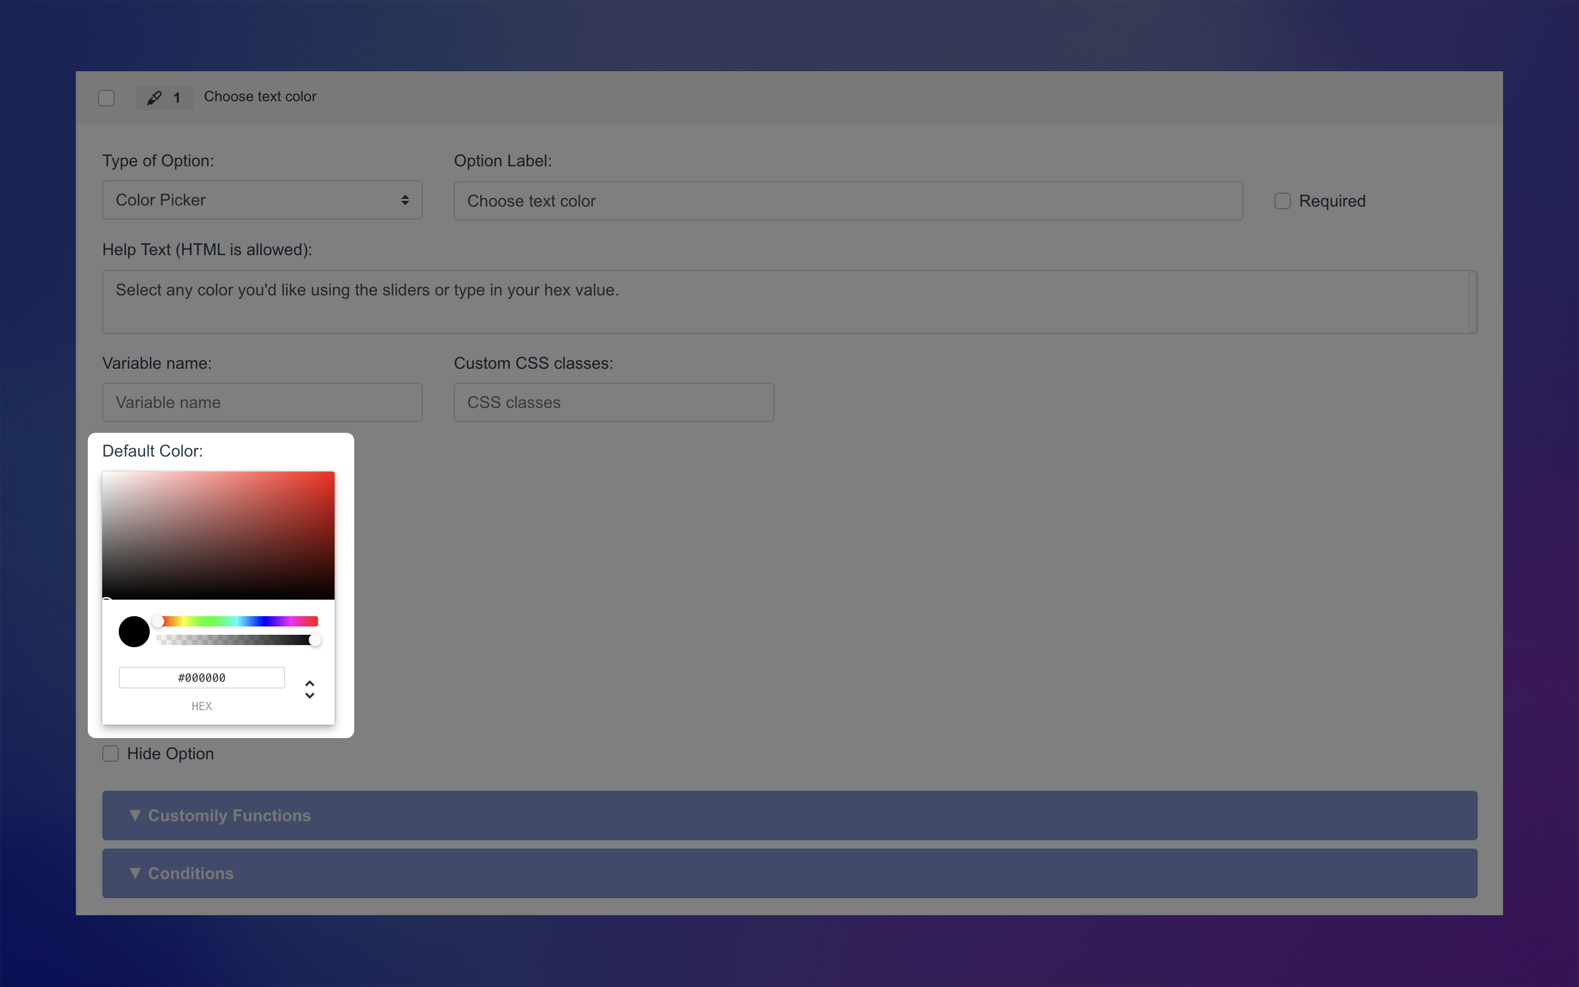Click the black color preview circle
Image resolution: width=1579 pixels, height=987 pixels.
pyautogui.click(x=134, y=632)
